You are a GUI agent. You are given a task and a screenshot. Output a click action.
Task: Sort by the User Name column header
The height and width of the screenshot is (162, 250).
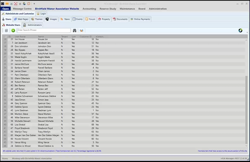pos(20,37)
